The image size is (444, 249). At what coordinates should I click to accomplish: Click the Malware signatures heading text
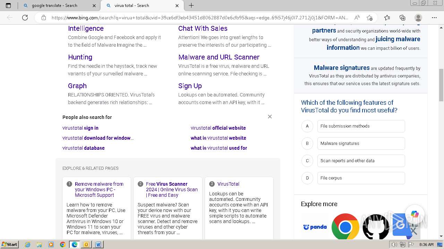pyautogui.click(x=342, y=68)
